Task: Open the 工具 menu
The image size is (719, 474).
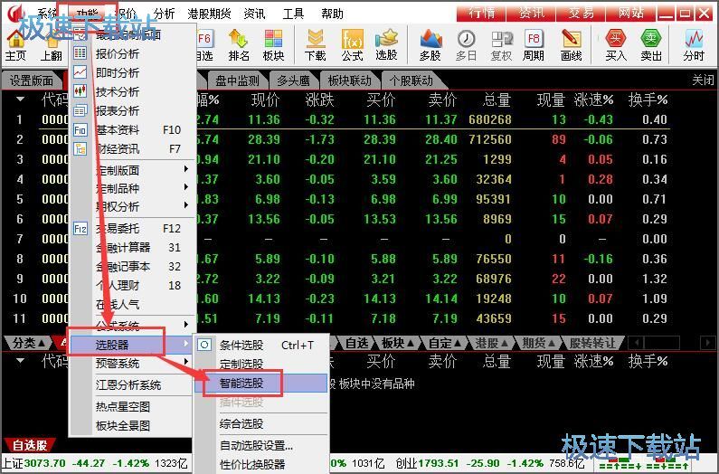Action: [x=293, y=14]
